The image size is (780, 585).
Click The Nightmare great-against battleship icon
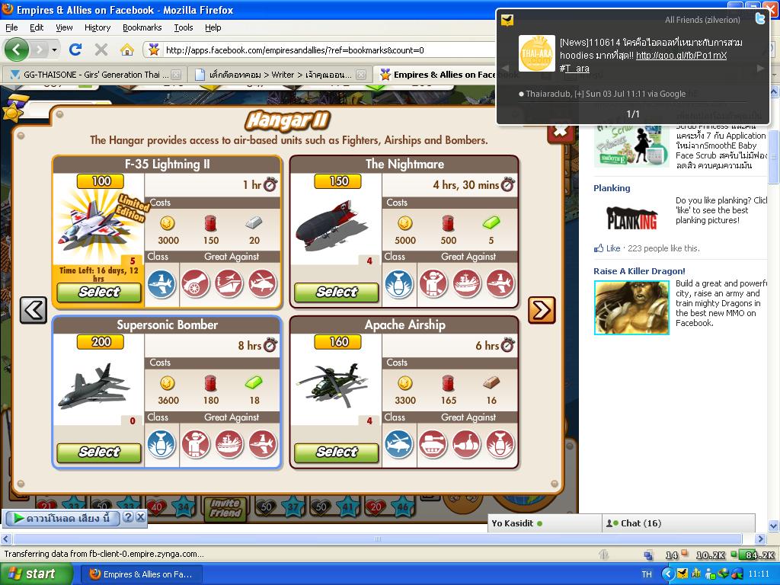467,284
